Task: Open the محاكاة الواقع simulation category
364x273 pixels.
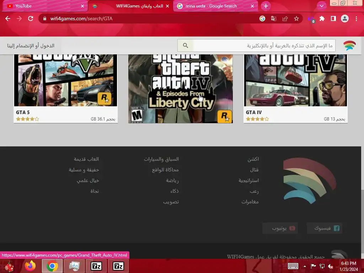Action: 165,170
